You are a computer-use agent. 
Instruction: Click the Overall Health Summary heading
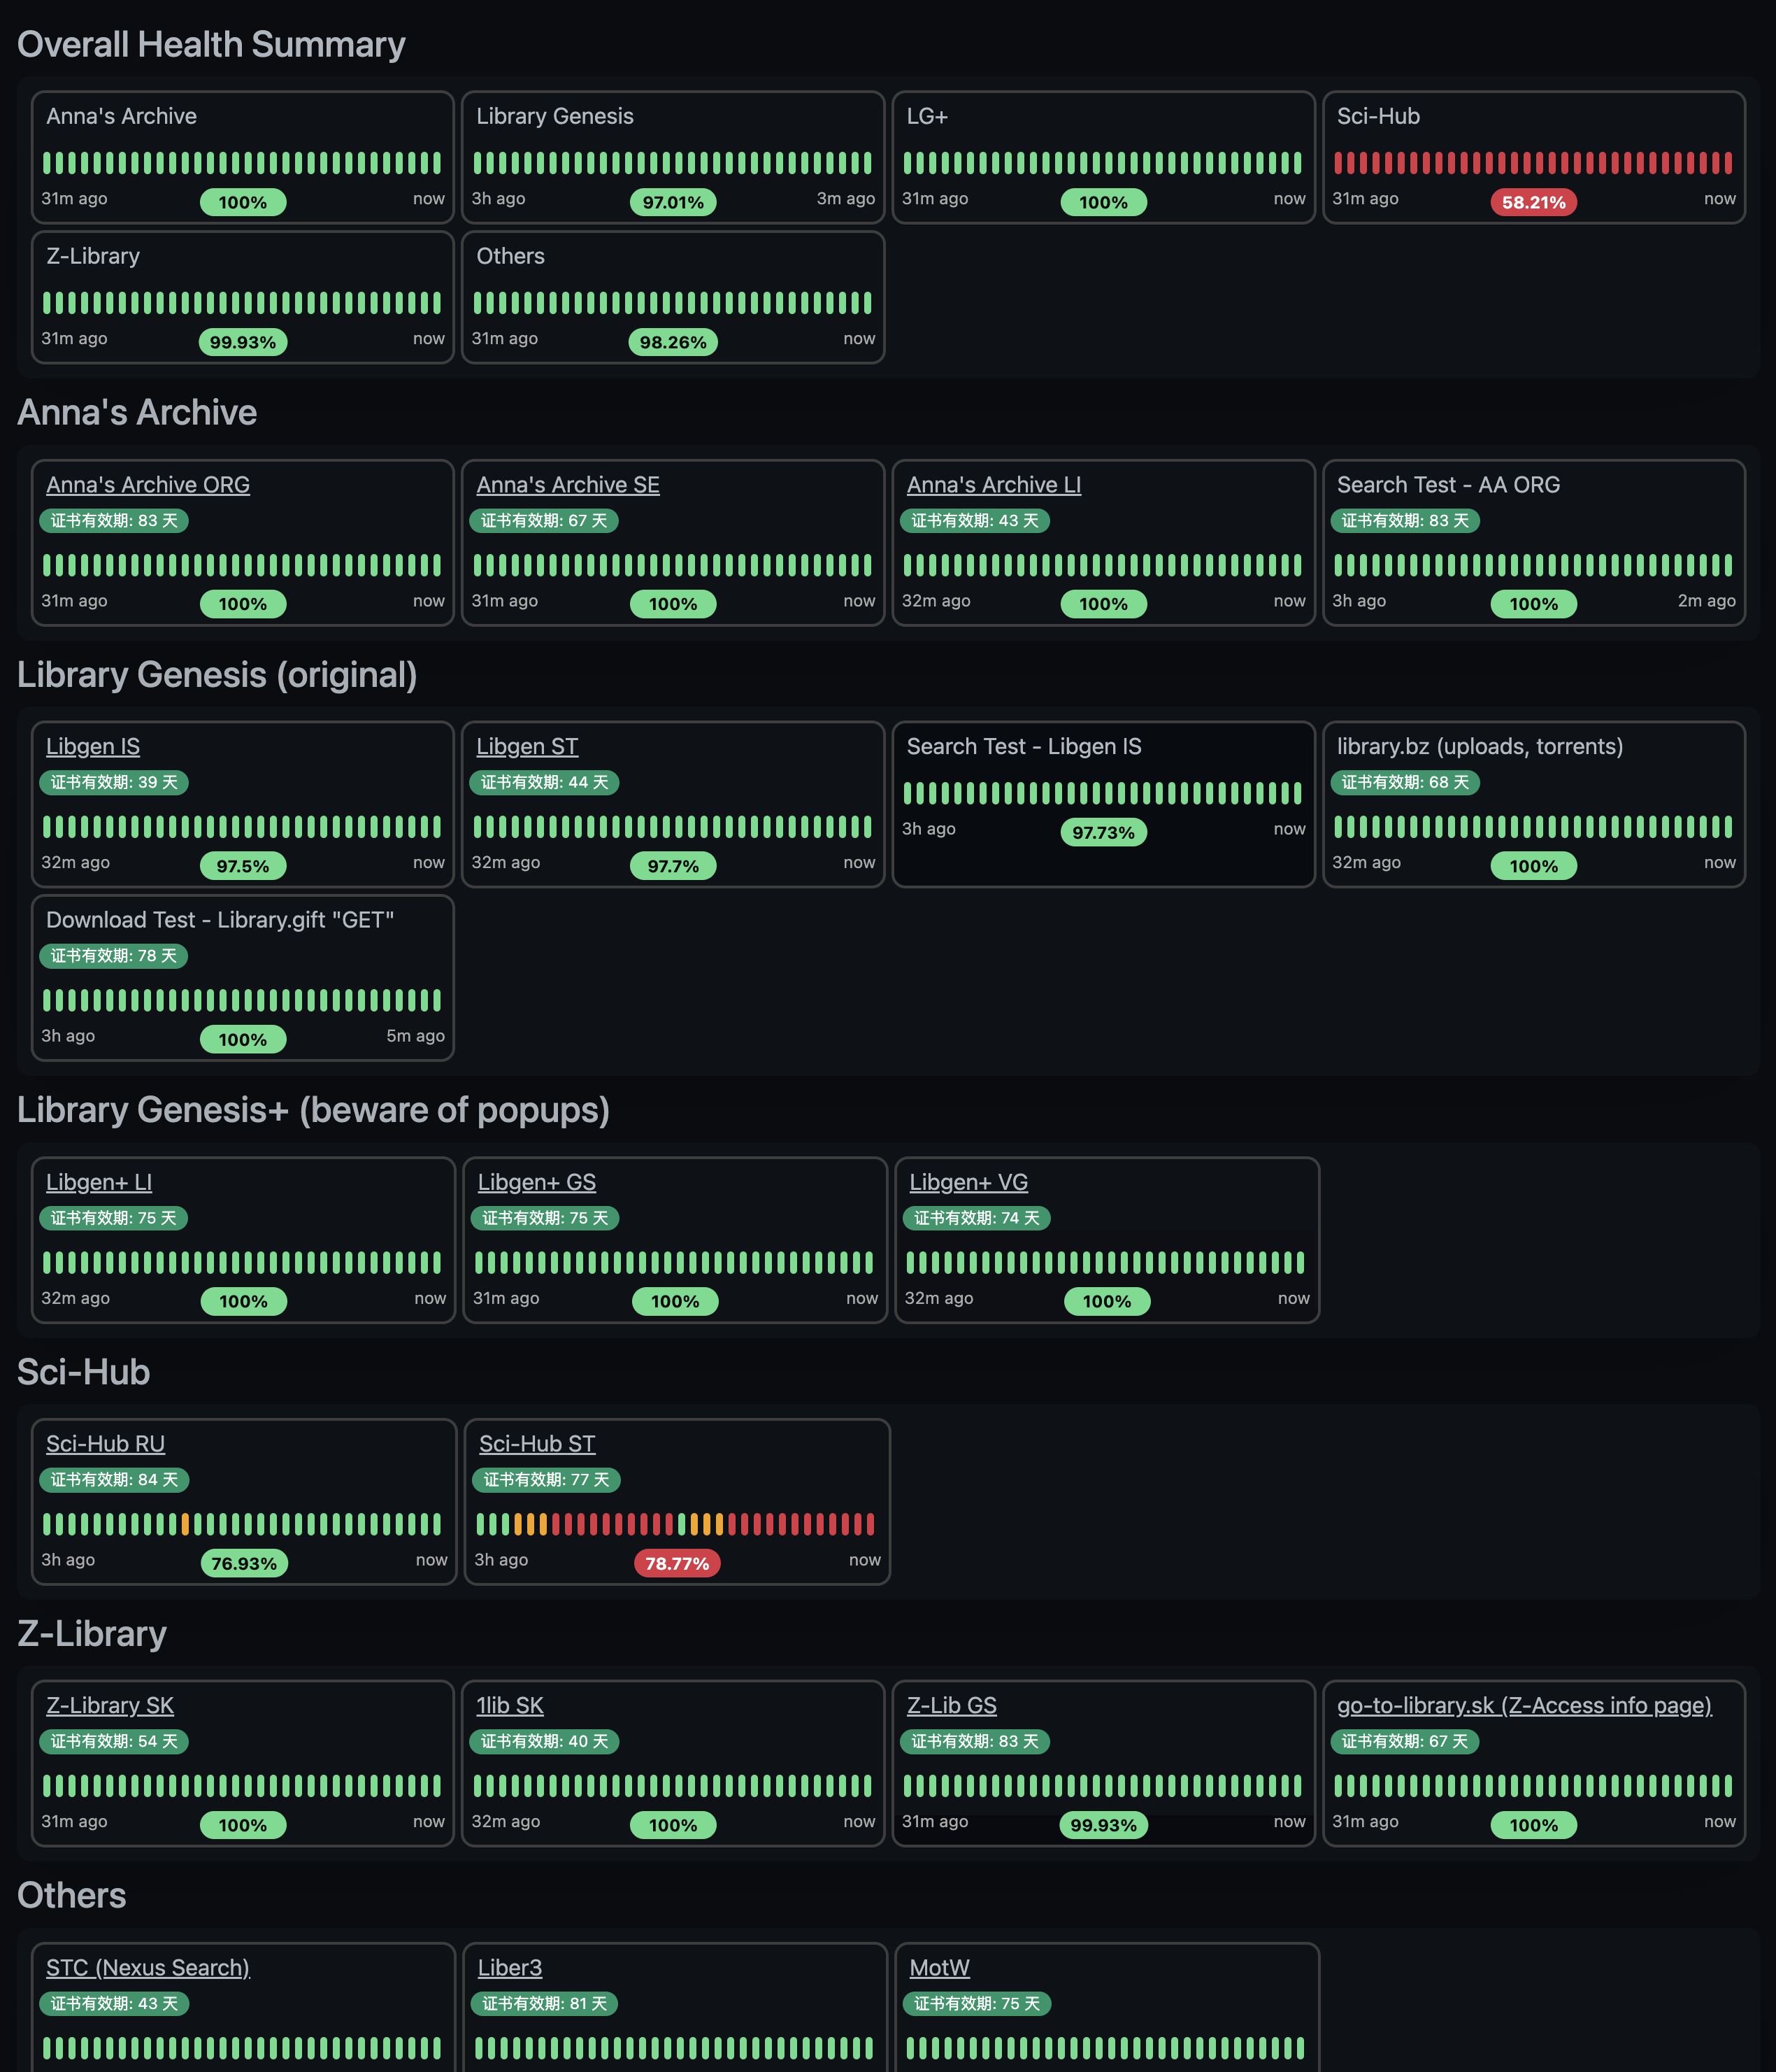coord(211,45)
